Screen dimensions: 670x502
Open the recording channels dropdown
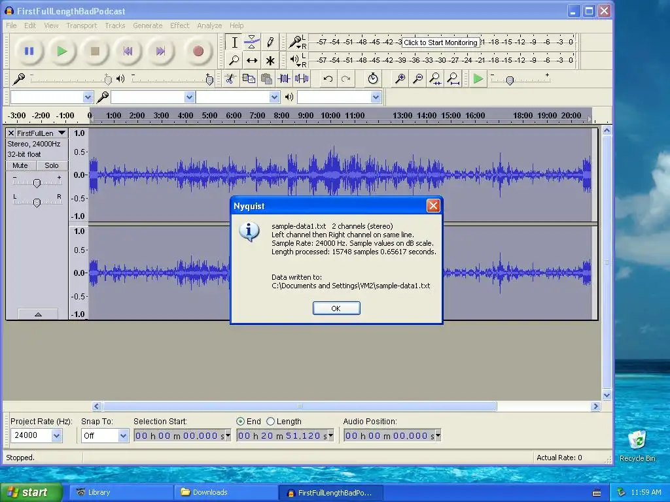[x=274, y=97]
